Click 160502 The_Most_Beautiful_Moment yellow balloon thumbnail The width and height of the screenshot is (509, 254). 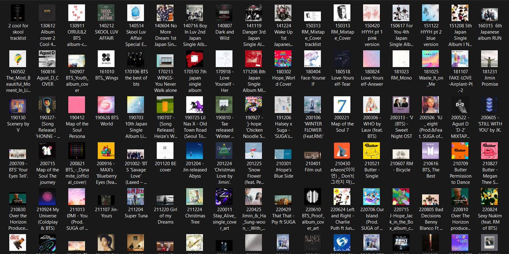coord(18,59)
